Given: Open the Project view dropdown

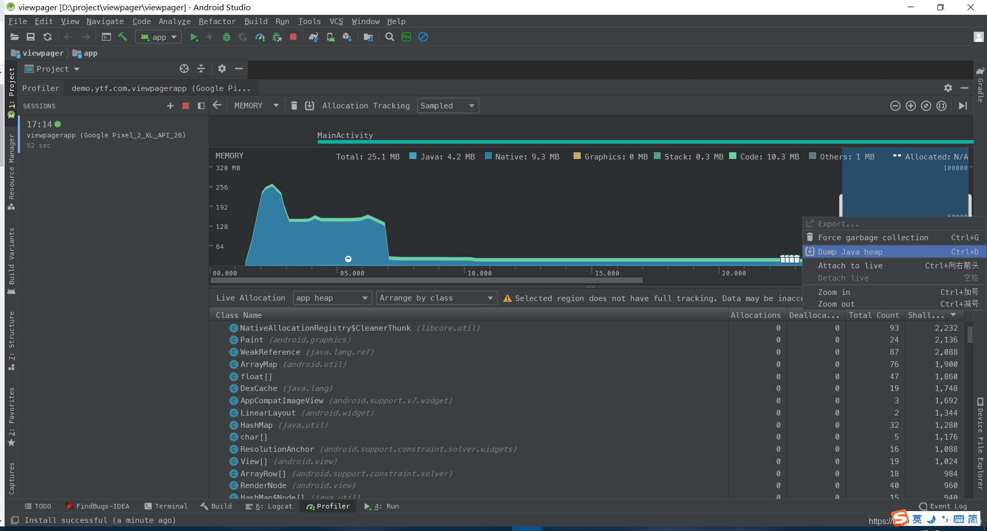Looking at the screenshot, I should (52, 69).
